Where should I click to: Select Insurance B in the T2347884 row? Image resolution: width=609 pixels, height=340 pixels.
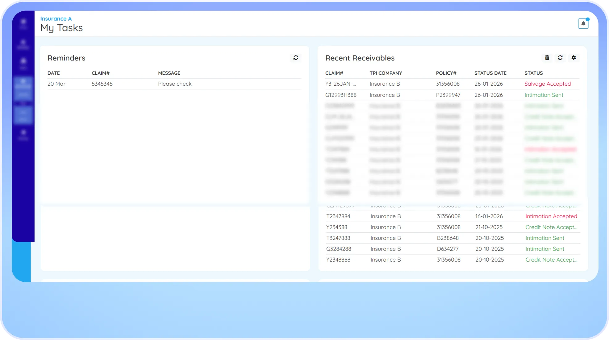pos(386,216)
